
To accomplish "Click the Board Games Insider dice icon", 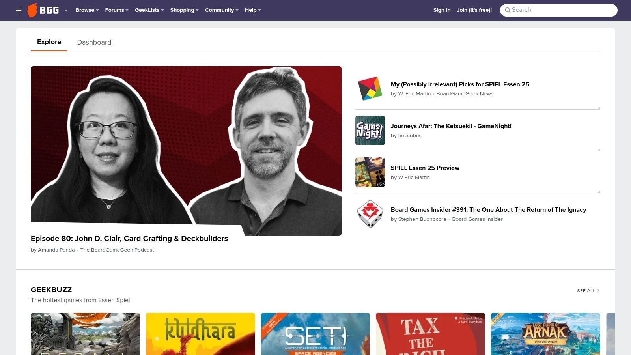I will [x=370, y=214].
